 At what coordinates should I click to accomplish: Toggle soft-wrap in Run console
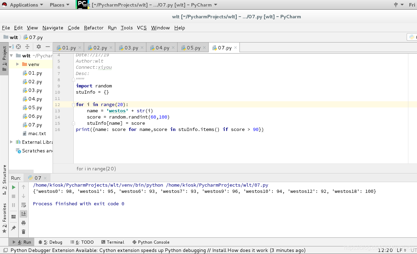pyautogui.click(x=24, y=205)
